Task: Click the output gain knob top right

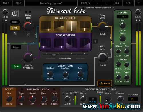Action: 138,12
